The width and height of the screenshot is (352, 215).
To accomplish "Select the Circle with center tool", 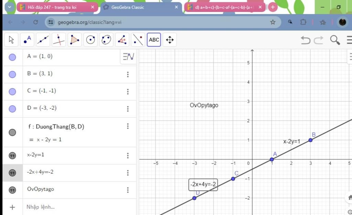I will point(90,40).
